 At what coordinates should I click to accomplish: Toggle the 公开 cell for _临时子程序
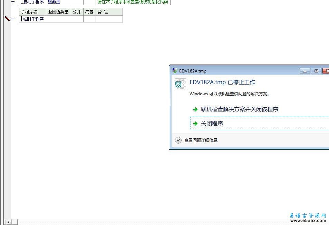pos(77,19)
